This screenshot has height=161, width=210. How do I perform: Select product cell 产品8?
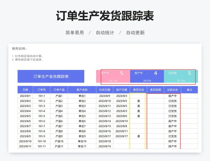point(59,131)
